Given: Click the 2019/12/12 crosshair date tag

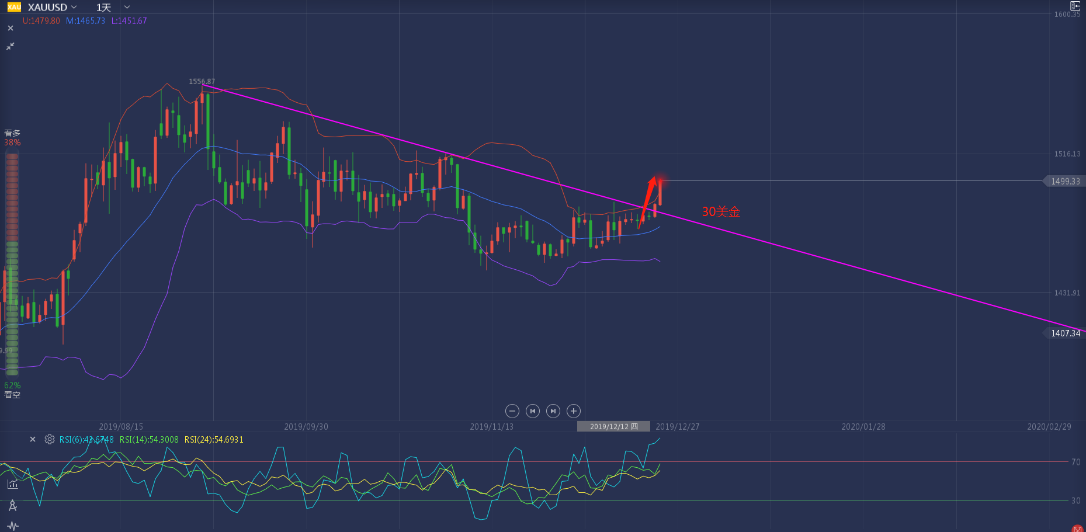Looking at the screenshot, I should coord(613,426).
